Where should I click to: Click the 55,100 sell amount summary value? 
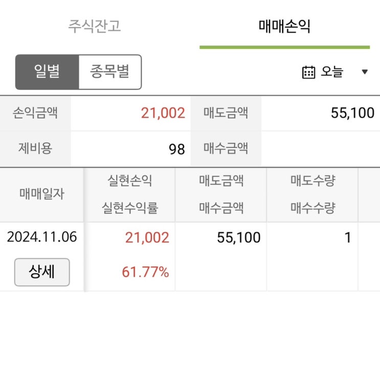tap(352, 113)
